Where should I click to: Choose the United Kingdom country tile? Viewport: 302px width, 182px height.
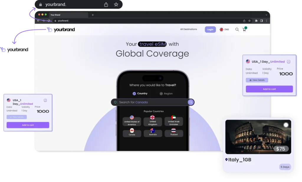153,121
